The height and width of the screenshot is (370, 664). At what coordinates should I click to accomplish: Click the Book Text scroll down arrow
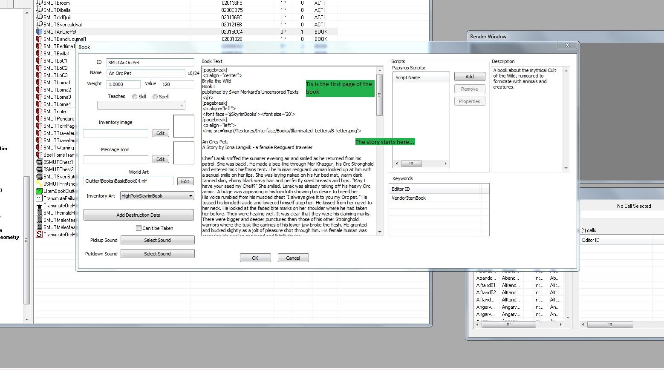[x=379, y=232]
